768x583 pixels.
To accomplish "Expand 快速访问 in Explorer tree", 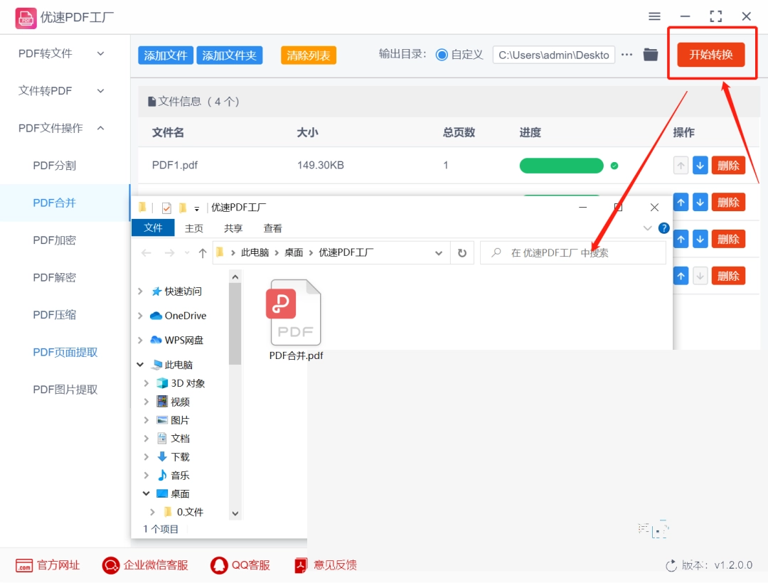I will (x=140, y=291).
